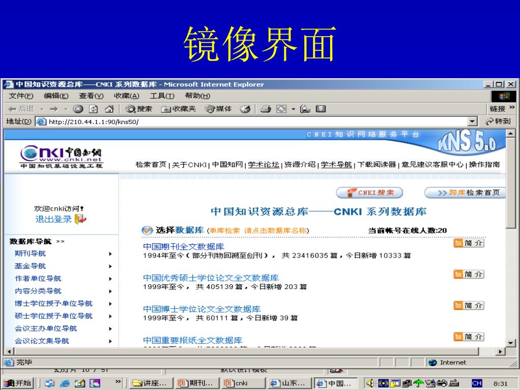Viewport: 520px width, 390px height.
Task: Launch Internet Explorer from quick launch
Action: [64, 383]
